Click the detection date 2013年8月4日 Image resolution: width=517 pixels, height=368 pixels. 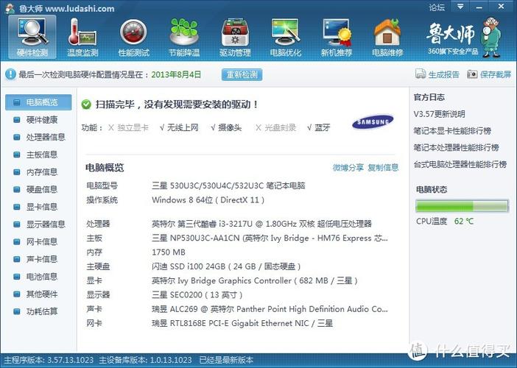pyautogui.click(x=176, y=74)
